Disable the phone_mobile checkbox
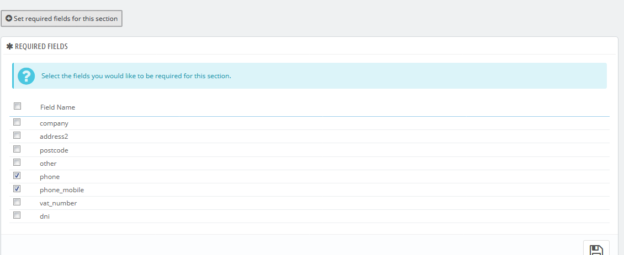 [17, 189]
